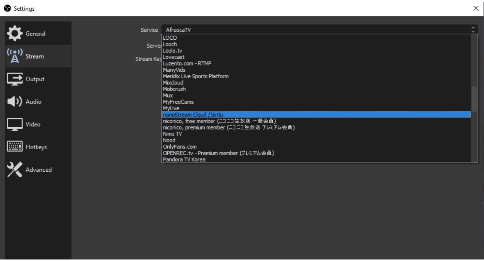Open General settings gear icon

click(x=15, y=34)
